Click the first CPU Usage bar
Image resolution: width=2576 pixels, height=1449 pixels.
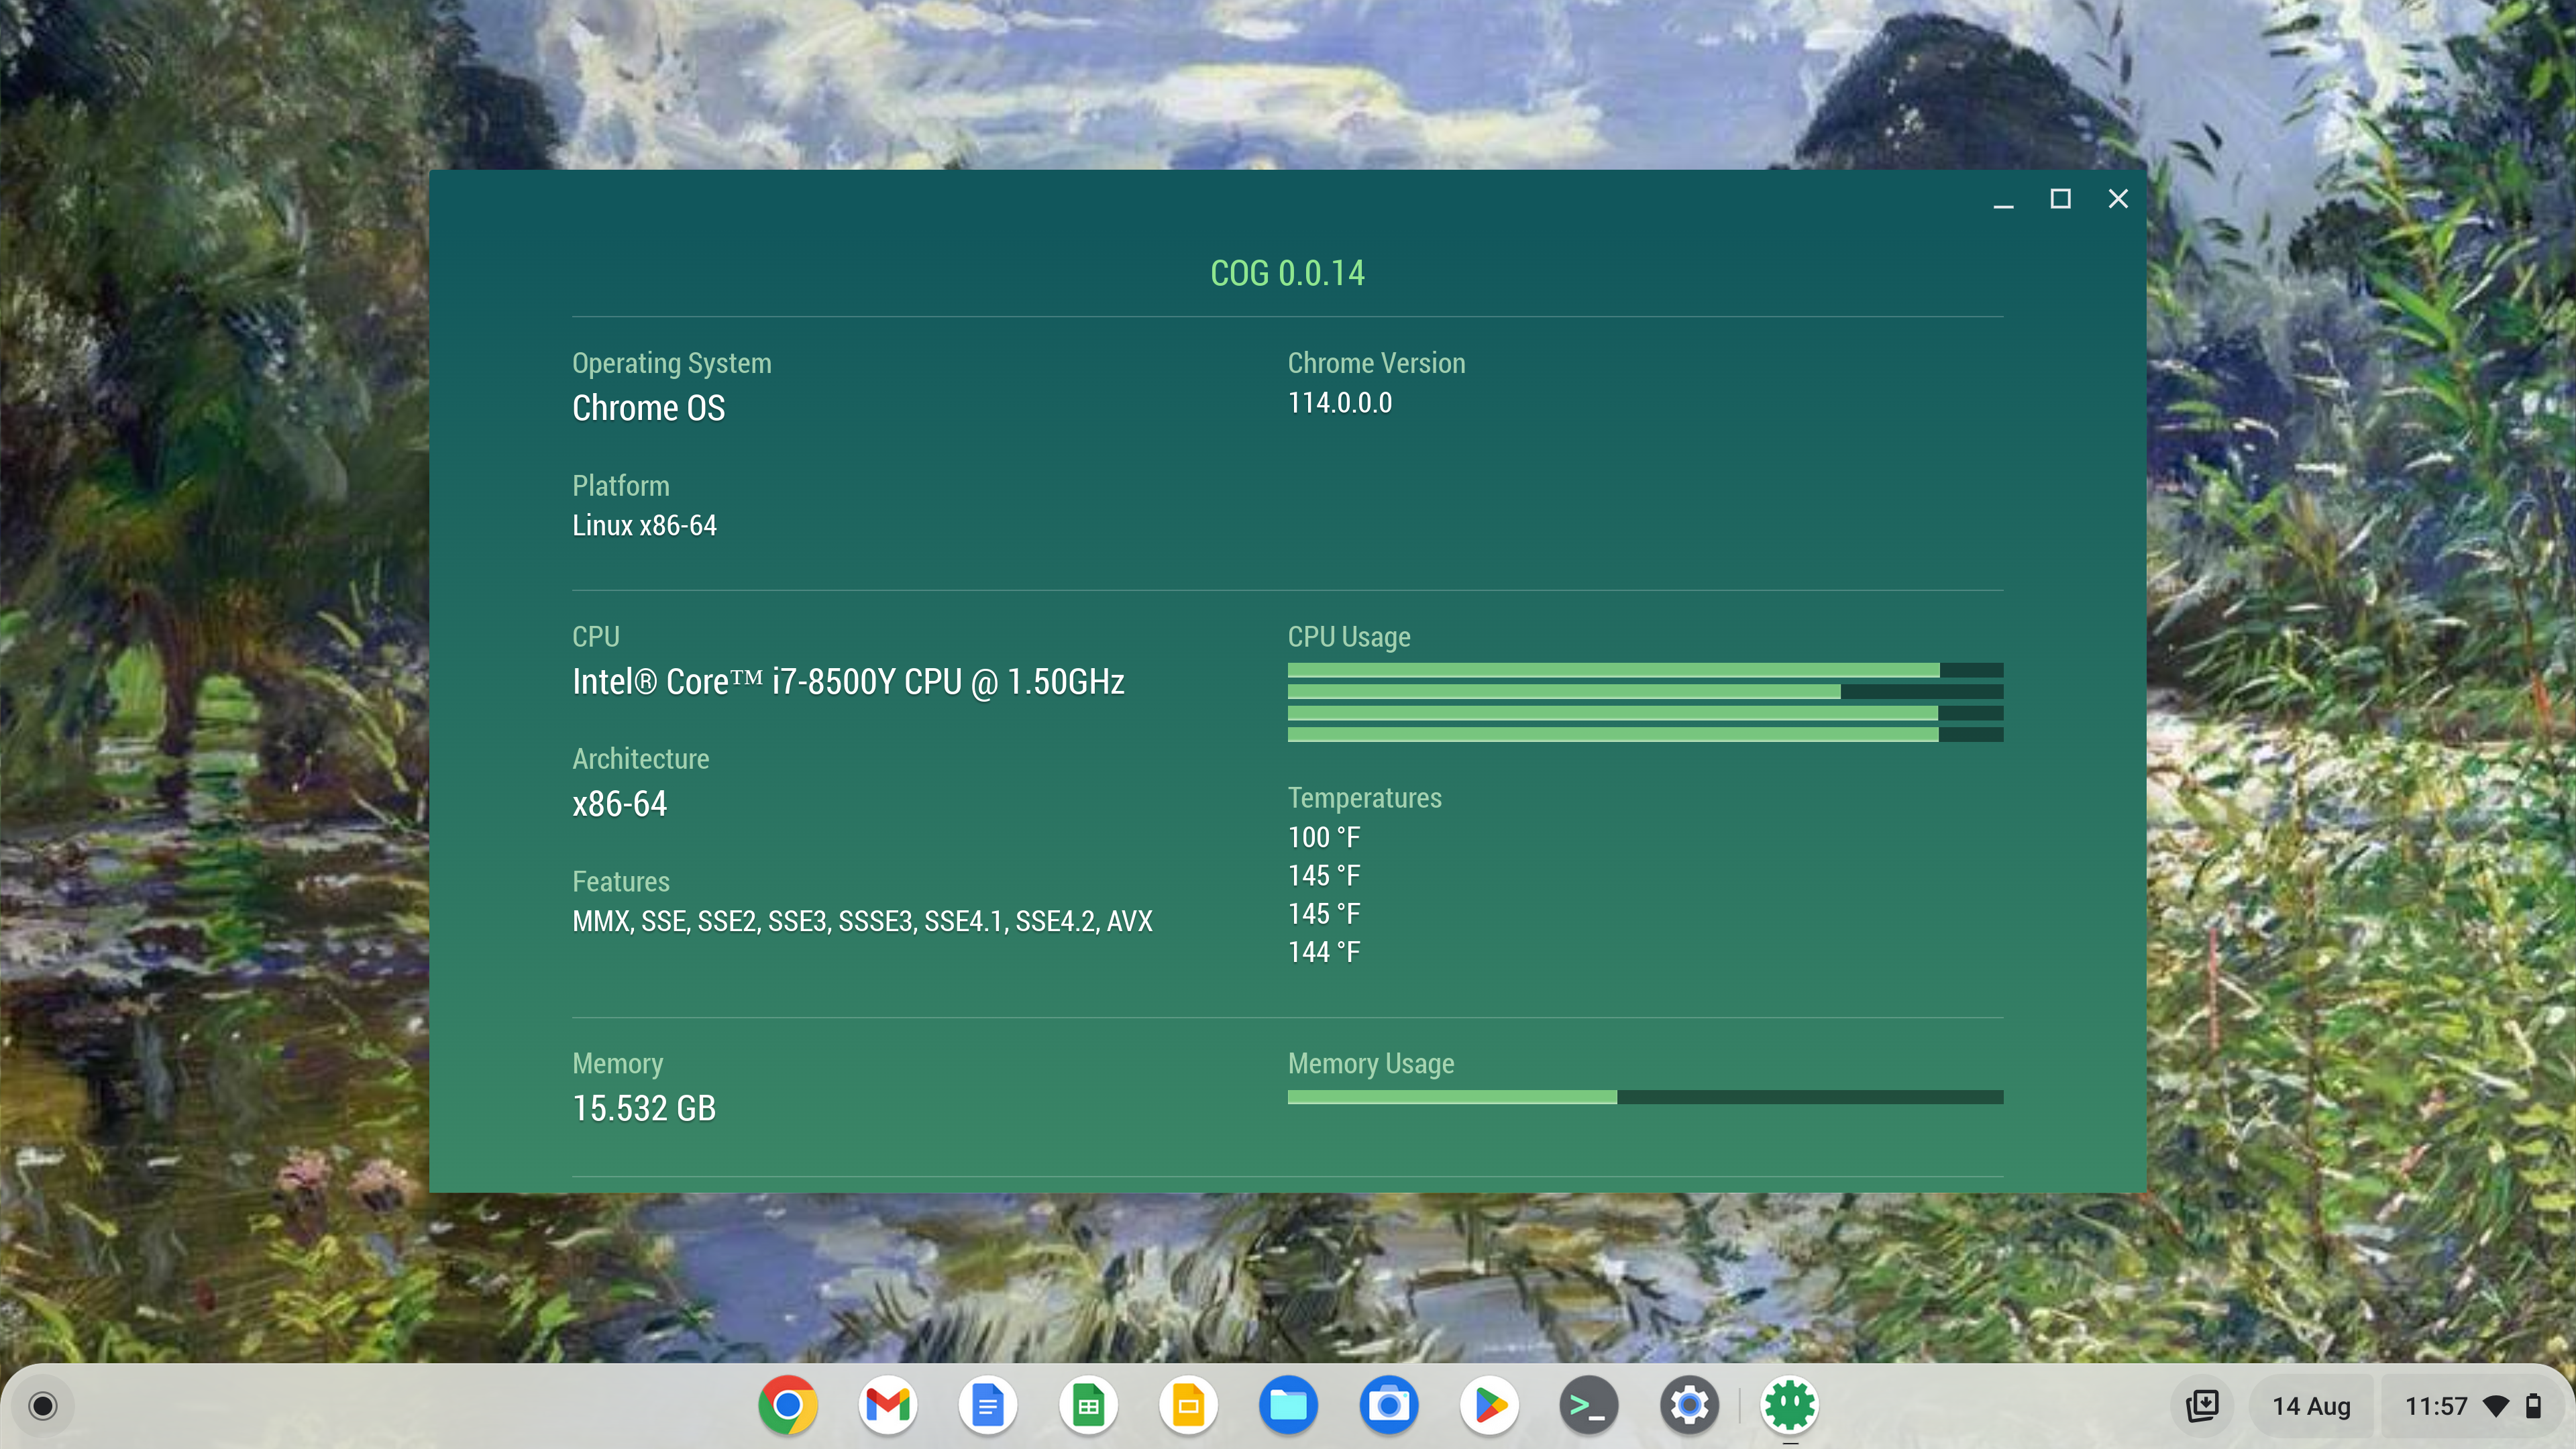(1645, 670)
